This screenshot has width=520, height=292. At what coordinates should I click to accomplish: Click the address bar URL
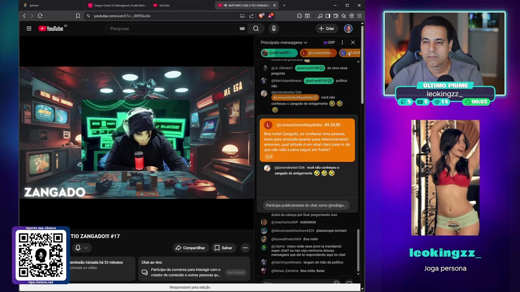(x=122, y=16)
